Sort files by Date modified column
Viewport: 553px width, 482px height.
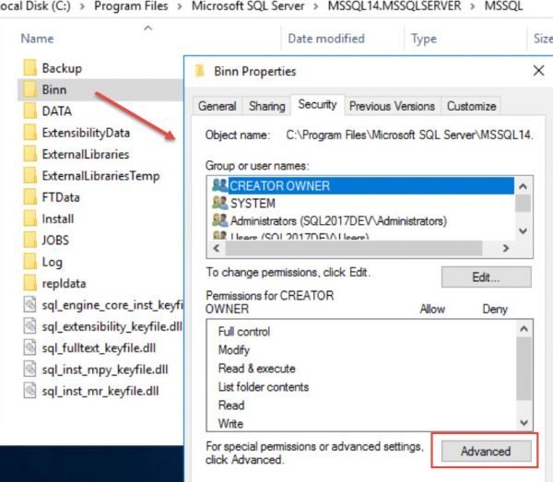pyautogui.click(x=325, y=39)
